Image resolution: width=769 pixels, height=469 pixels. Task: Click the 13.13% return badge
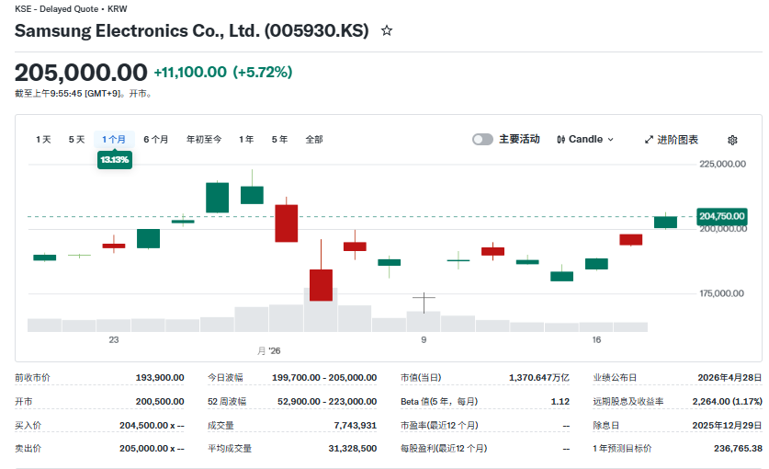115,160
